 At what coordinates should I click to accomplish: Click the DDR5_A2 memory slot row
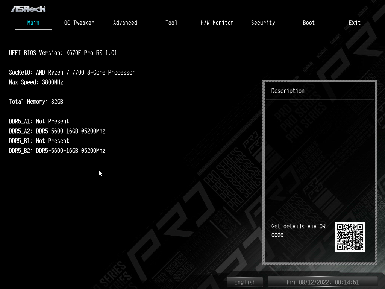[x=57, y=131]
